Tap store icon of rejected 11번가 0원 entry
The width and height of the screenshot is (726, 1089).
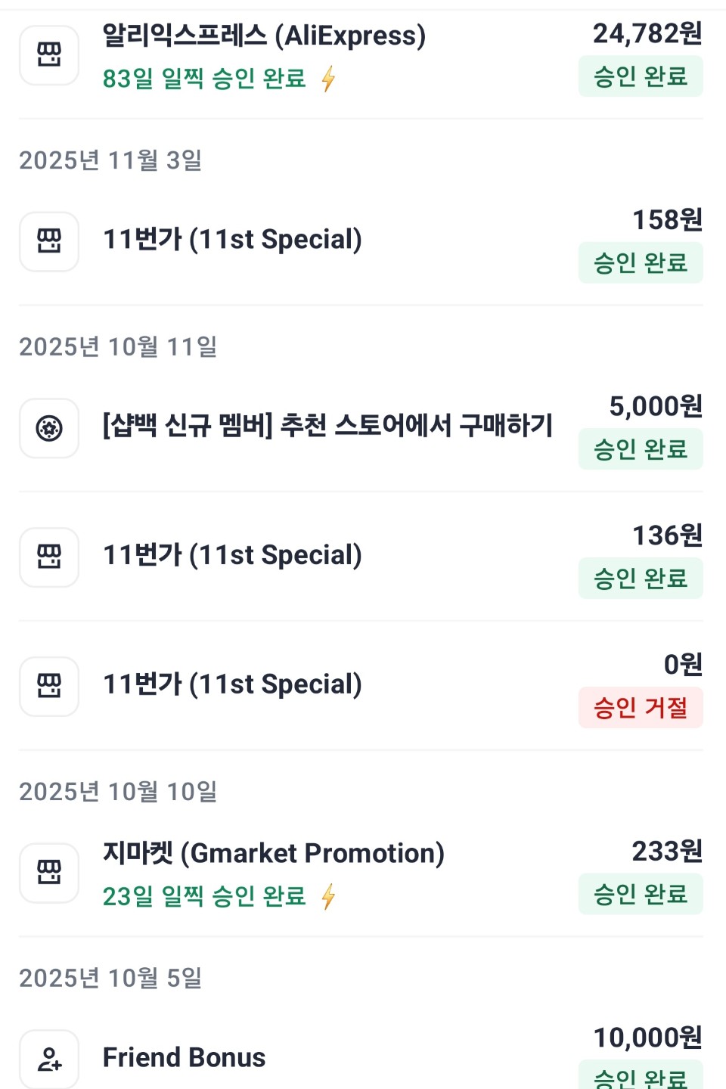[49, 687]
